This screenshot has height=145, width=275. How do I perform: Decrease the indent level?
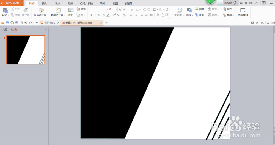145,9
